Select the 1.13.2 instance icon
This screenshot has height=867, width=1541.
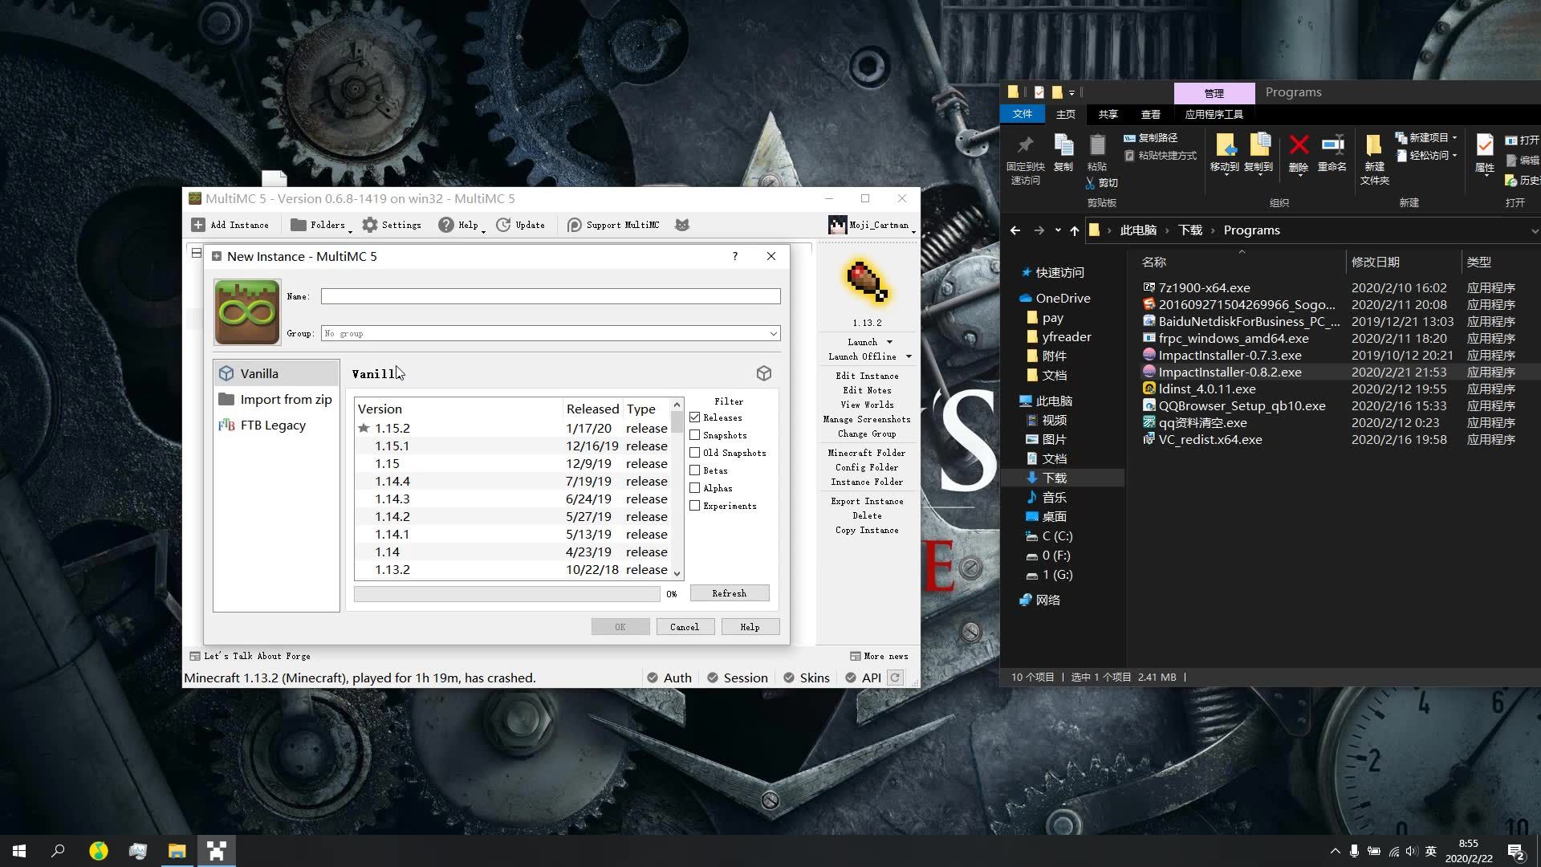pyautogui.click(x=867, y=283)
